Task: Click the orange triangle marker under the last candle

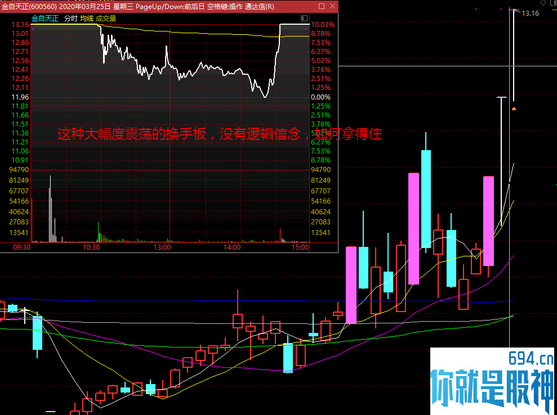Action: 514,109
